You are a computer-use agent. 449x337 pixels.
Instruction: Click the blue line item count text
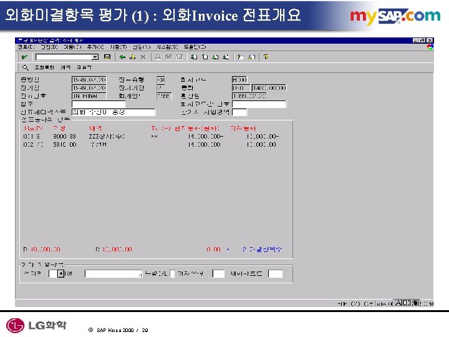click(263, 249)
